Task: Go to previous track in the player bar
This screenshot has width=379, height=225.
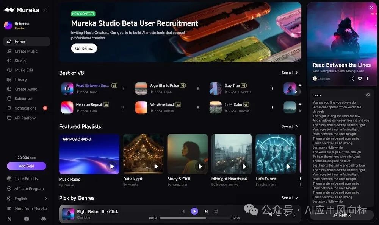Action: (x=183, y=211)
